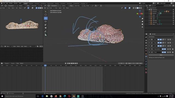Hide the Camera object with its eye icon

173,13
